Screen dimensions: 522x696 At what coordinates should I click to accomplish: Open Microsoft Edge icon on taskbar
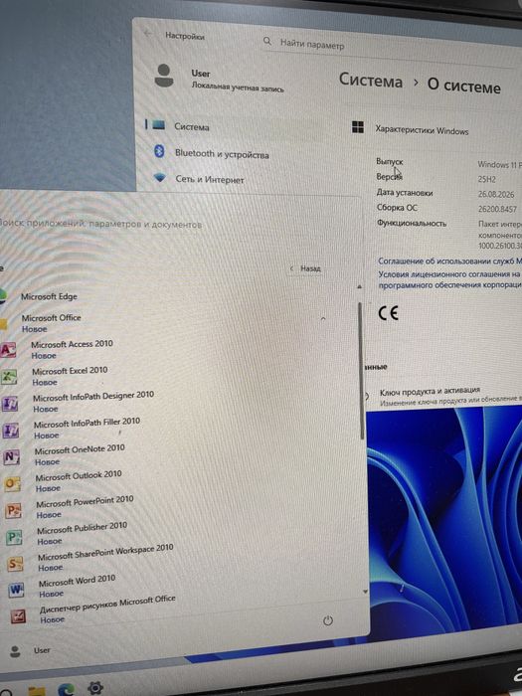(67, 689)
